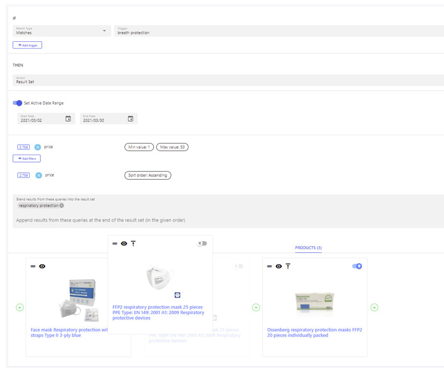Image resolution: width=444 pixels, height=373 pixels.
Task: Click the plus circle right of the Ossenberg card
Action: pyautogui.click(x=374, y=307)
